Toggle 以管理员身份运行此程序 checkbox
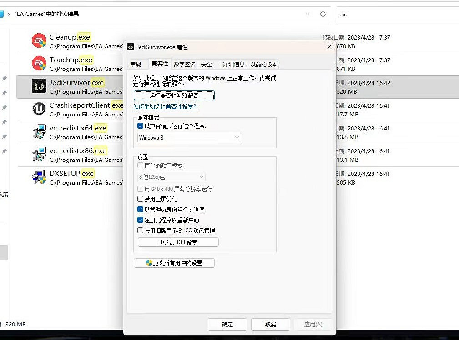 pyautogui.click(x=141, y=210)
